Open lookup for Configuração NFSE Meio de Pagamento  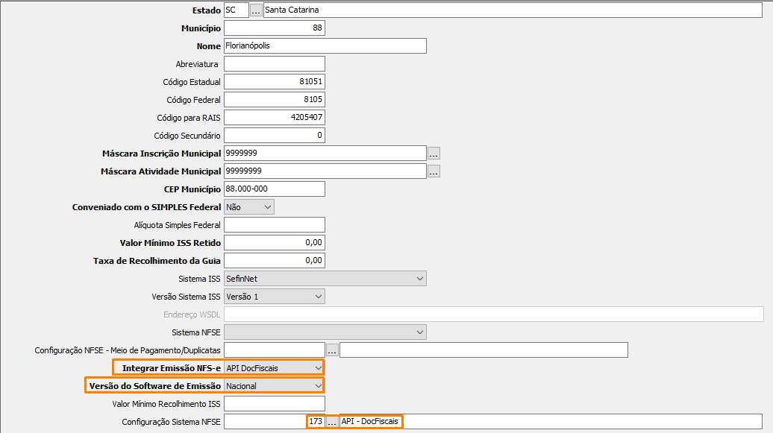[x=332, y=350]
